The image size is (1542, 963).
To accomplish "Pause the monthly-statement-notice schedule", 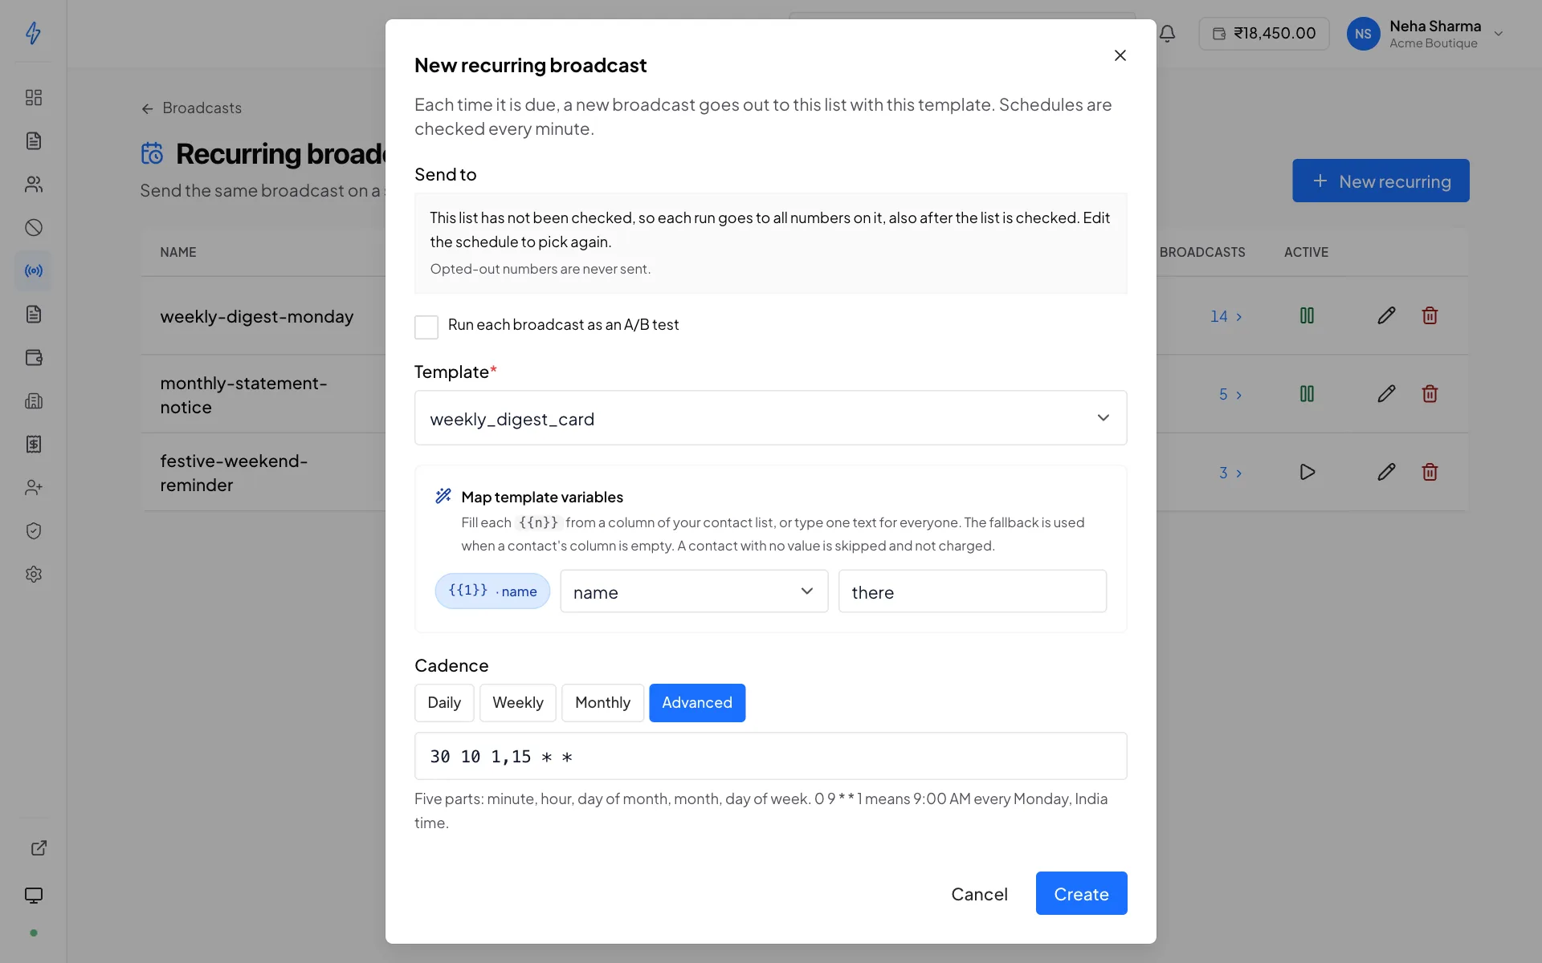I will point(1307,394).
